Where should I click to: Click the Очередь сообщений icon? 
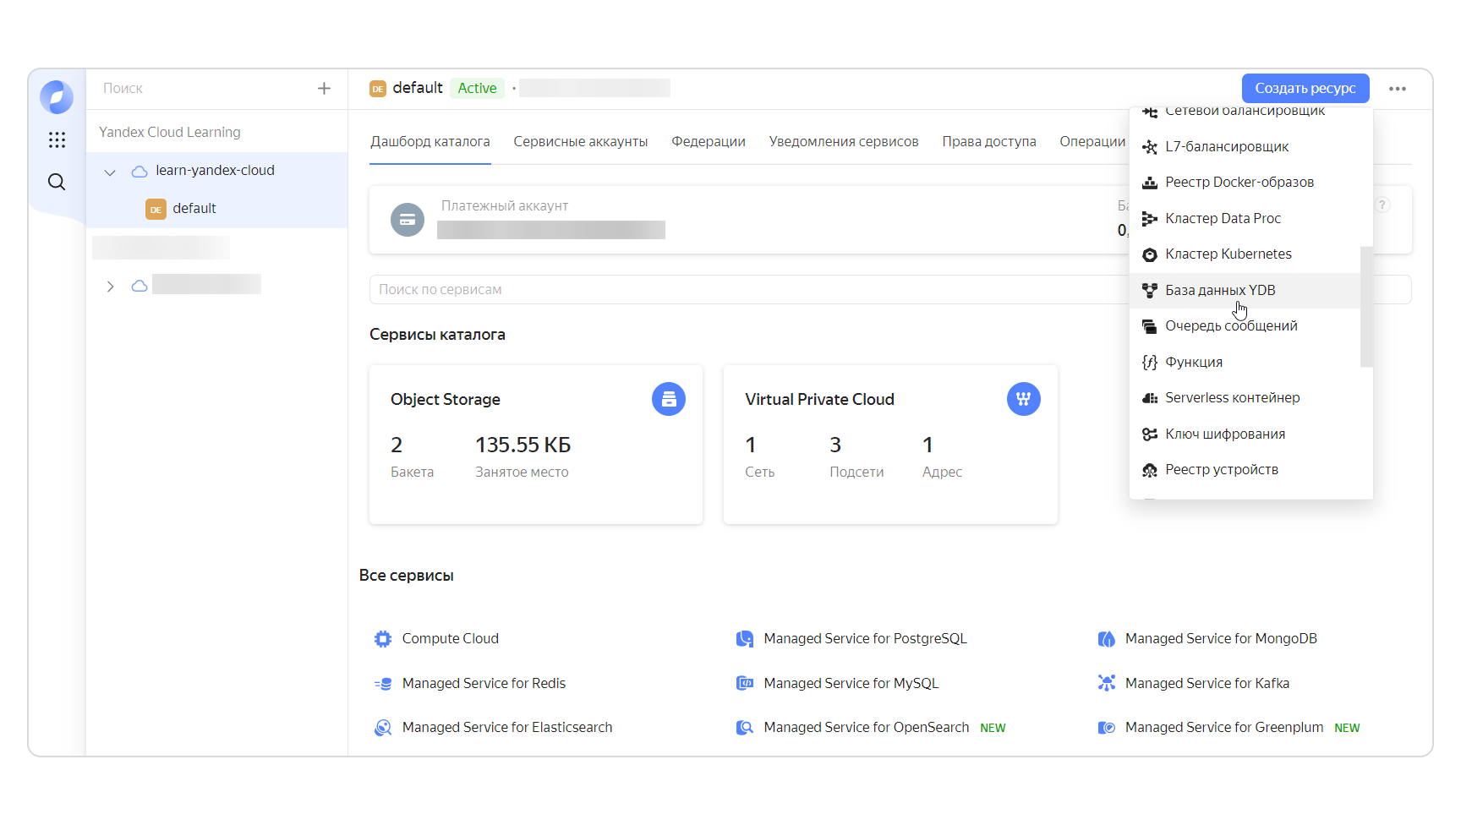pos(1150,326)
